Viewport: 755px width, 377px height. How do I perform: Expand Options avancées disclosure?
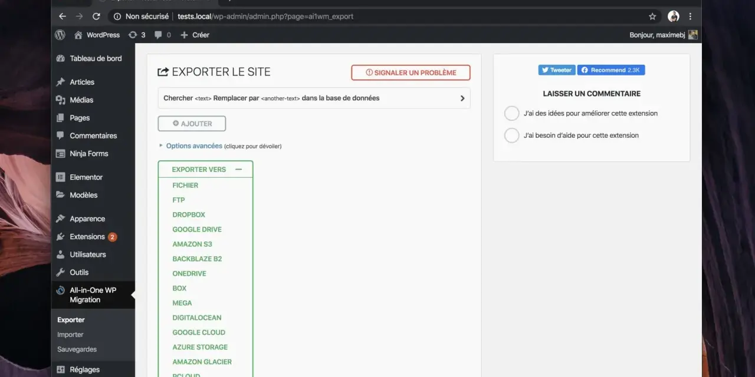(194, 146)
